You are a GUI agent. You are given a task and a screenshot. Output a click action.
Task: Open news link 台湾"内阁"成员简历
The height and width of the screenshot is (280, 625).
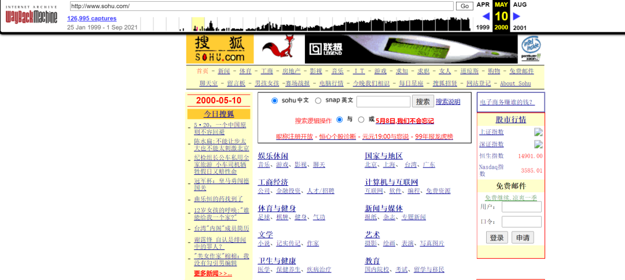(x=222, y=228)
